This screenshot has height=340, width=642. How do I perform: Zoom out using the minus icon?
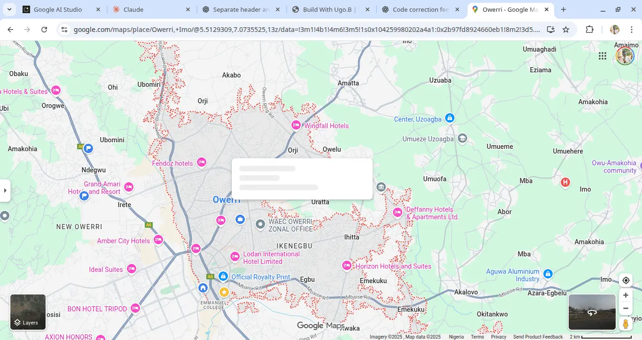point(626,308)
